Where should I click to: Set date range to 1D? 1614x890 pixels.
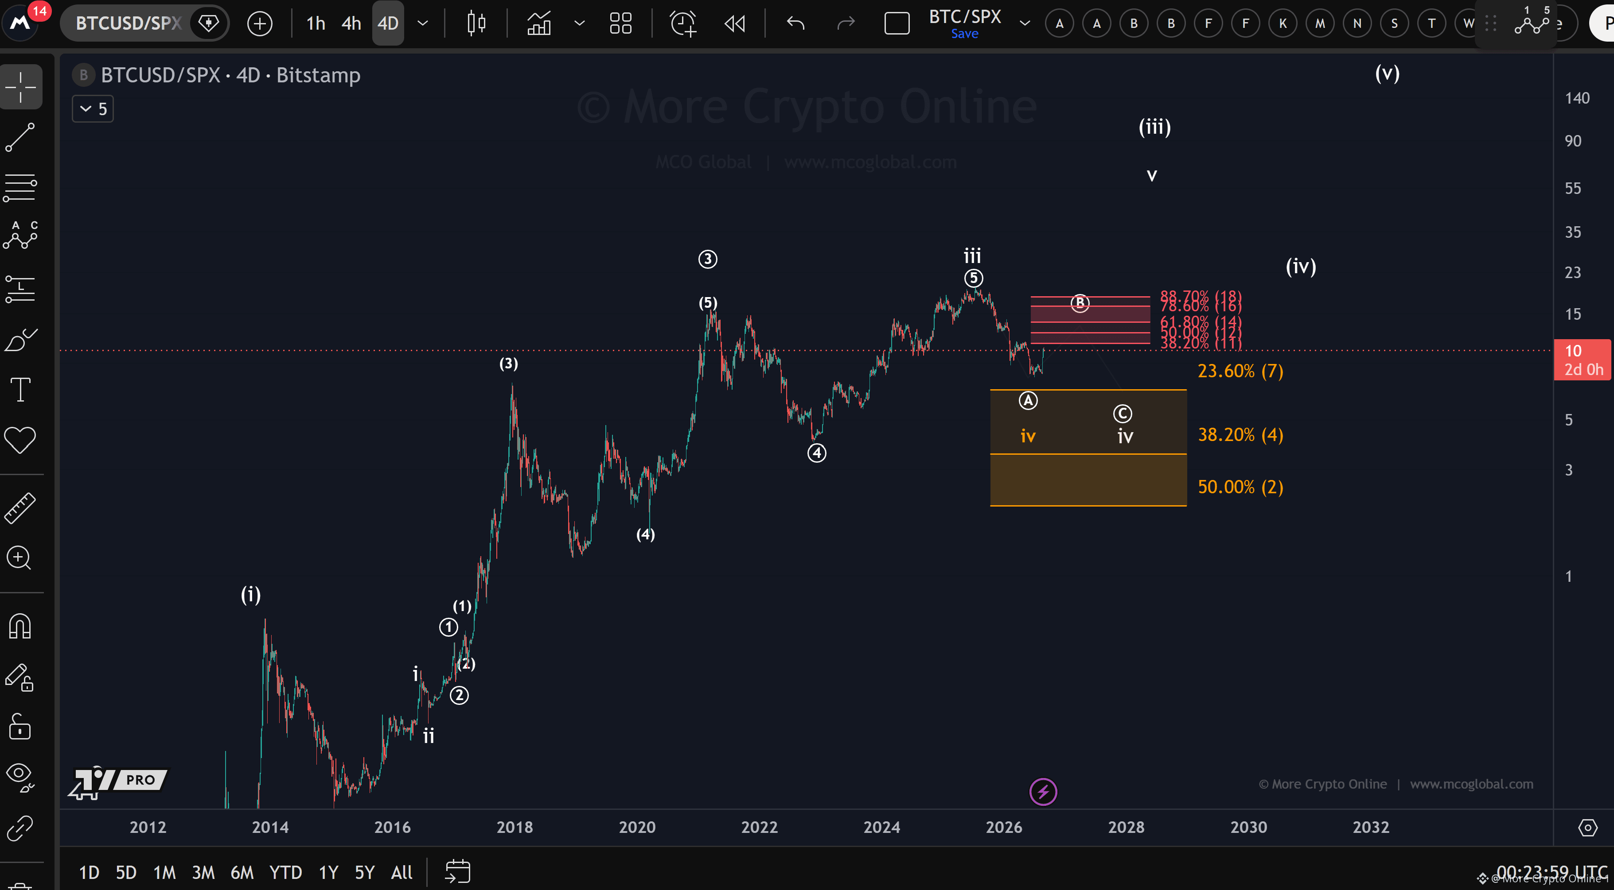tap(89, 872)
